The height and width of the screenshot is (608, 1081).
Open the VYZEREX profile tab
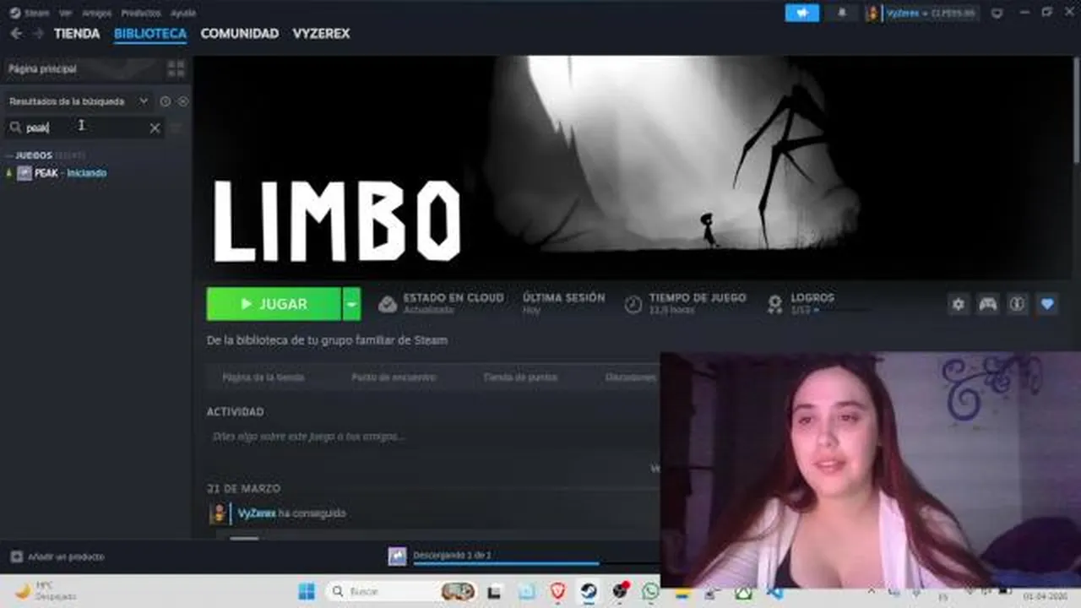[321, 34]
